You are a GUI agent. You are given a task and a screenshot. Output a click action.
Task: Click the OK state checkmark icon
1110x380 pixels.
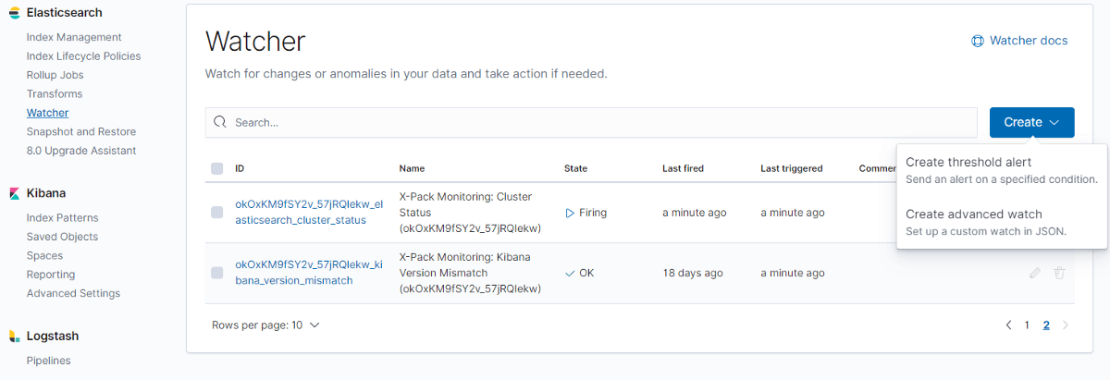[570, 274]
